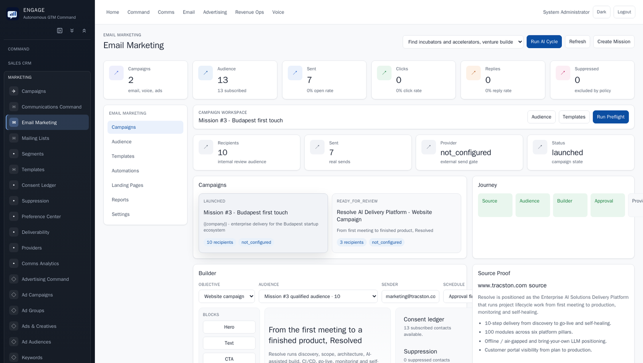Viewport: 643px width, 363px height.
Task: Click the Consent Ledger sidebar icon
Action: point(14,185)
